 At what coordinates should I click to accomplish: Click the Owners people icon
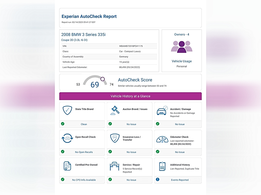pos(182,47)
